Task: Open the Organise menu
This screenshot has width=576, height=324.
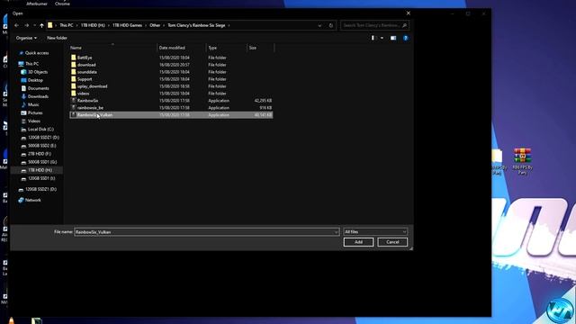Action: pyautogui.click(x=26, y=38)
